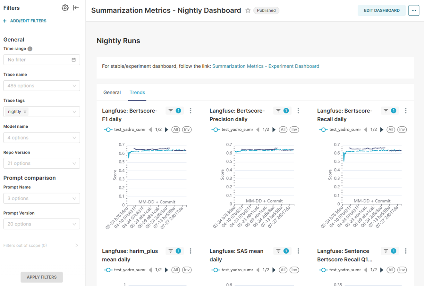Go to next legend page in Bertscore-Recall chart
Viewport: 424px width, 286px height.
pos(382,130)
